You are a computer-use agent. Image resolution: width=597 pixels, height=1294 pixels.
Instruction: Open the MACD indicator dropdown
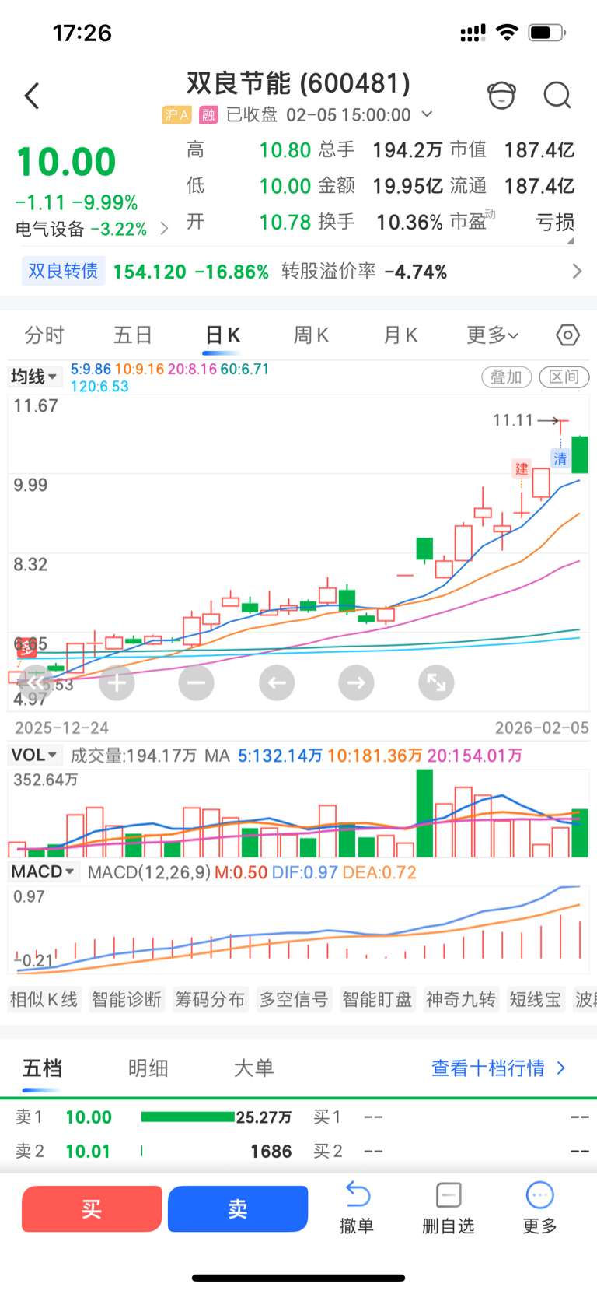(43, 871)
